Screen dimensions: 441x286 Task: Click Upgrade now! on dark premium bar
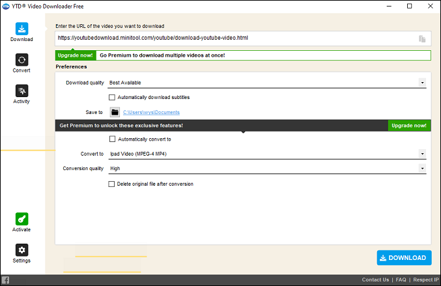click(409, 126)
